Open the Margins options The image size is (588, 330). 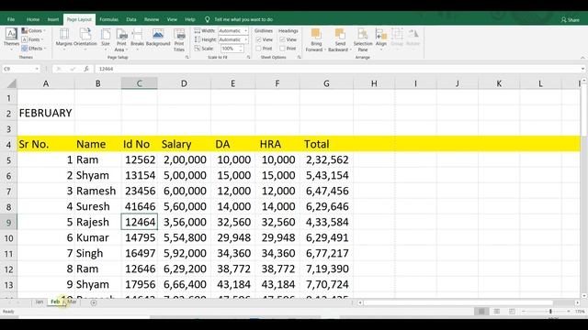(x=63, y=38)
